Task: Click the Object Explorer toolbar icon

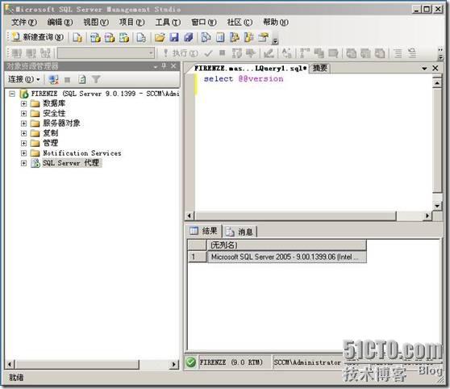Action: [x=235, y=37]
